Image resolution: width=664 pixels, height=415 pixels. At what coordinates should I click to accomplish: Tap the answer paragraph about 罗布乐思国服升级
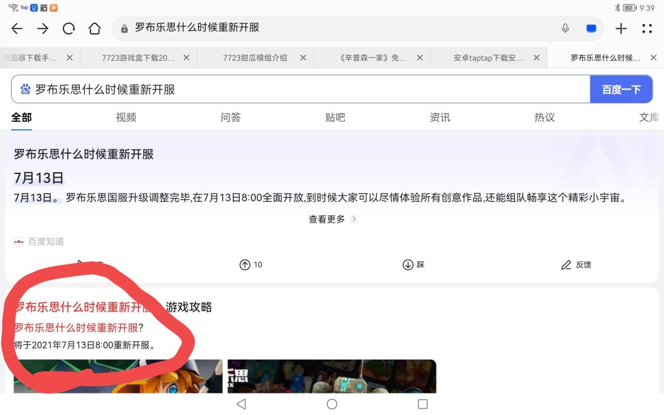click(x=320, y=198)
